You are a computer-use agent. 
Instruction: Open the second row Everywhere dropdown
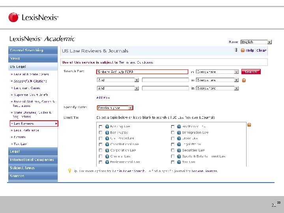coord(217,80)
